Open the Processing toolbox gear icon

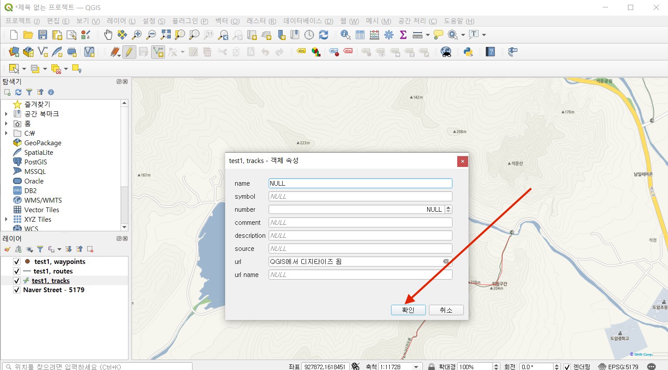tap(389, 35)
